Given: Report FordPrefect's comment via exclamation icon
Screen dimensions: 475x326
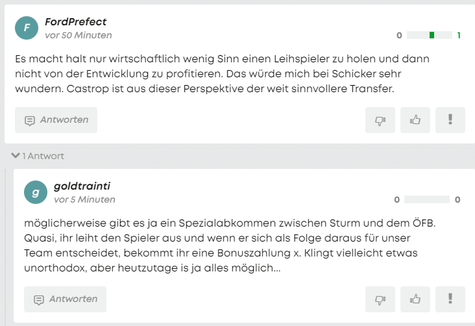Looking at the screenshot, I should click(450, 120).
